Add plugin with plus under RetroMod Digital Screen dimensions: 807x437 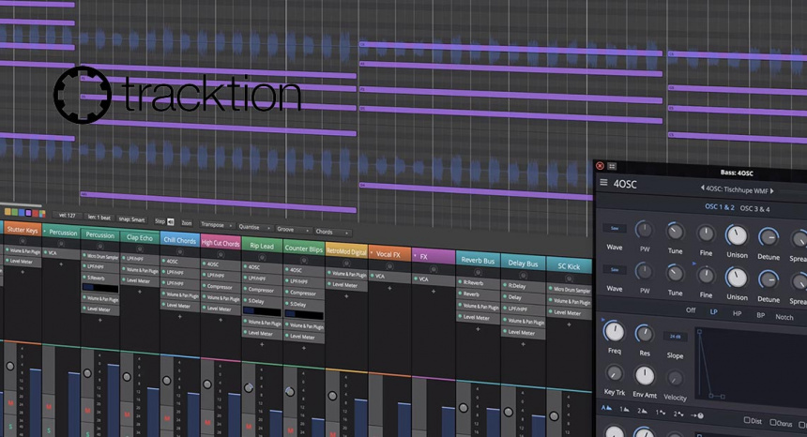pos(346,296)
